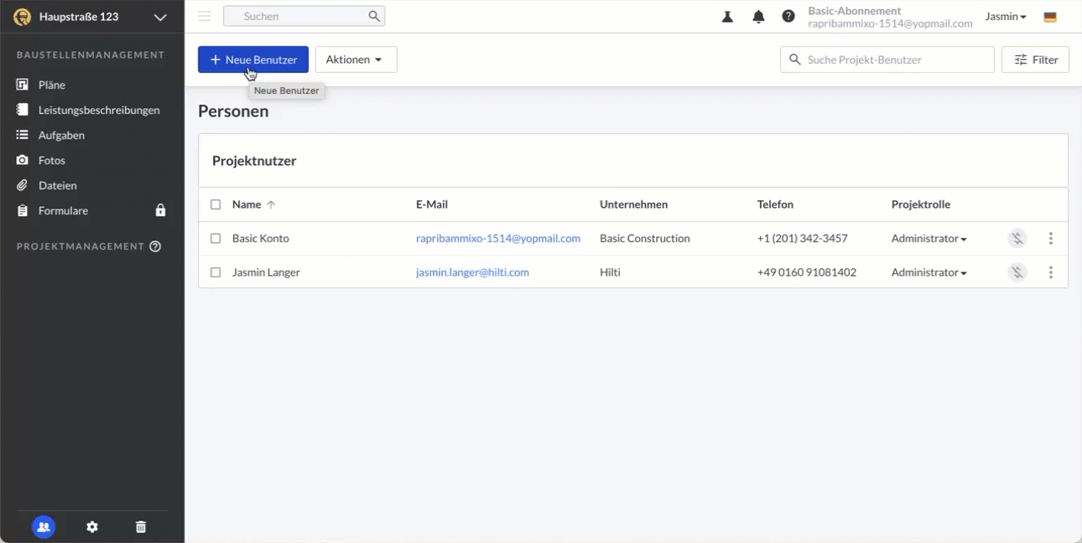1082x543 pixels.
Task: Click the people icon in sidebar footer
Action: (44, 527)
